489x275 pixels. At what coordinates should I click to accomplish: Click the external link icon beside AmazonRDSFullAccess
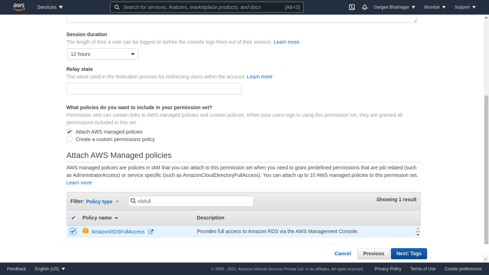tap(151, 232)
